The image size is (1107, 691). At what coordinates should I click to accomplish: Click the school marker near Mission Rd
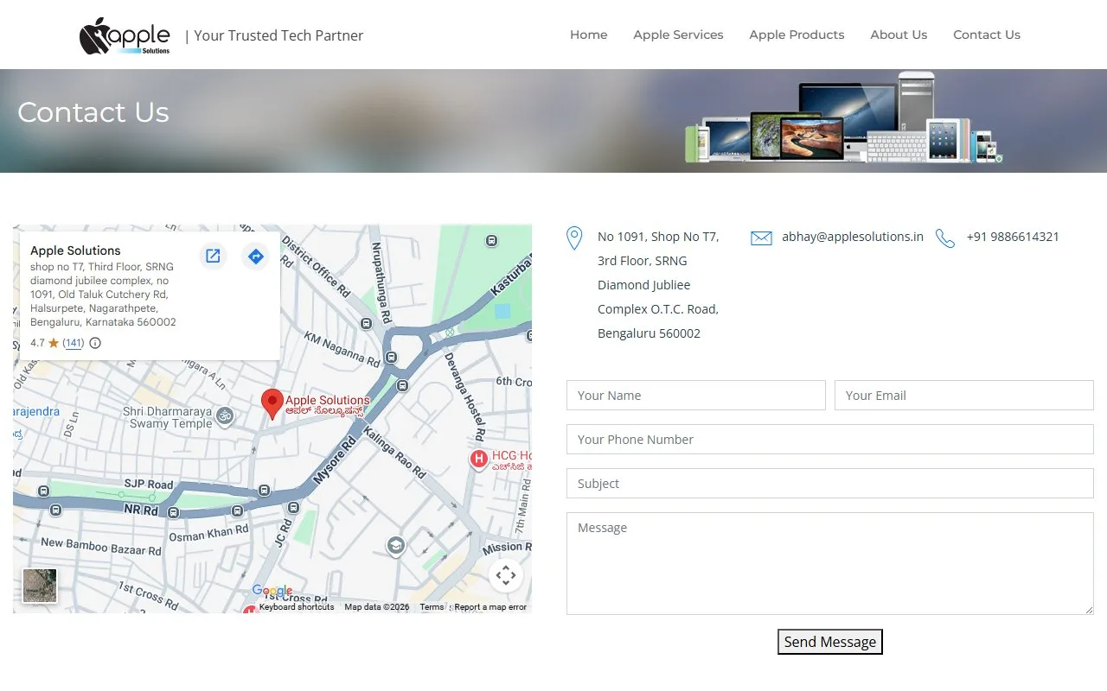point(395,546)
